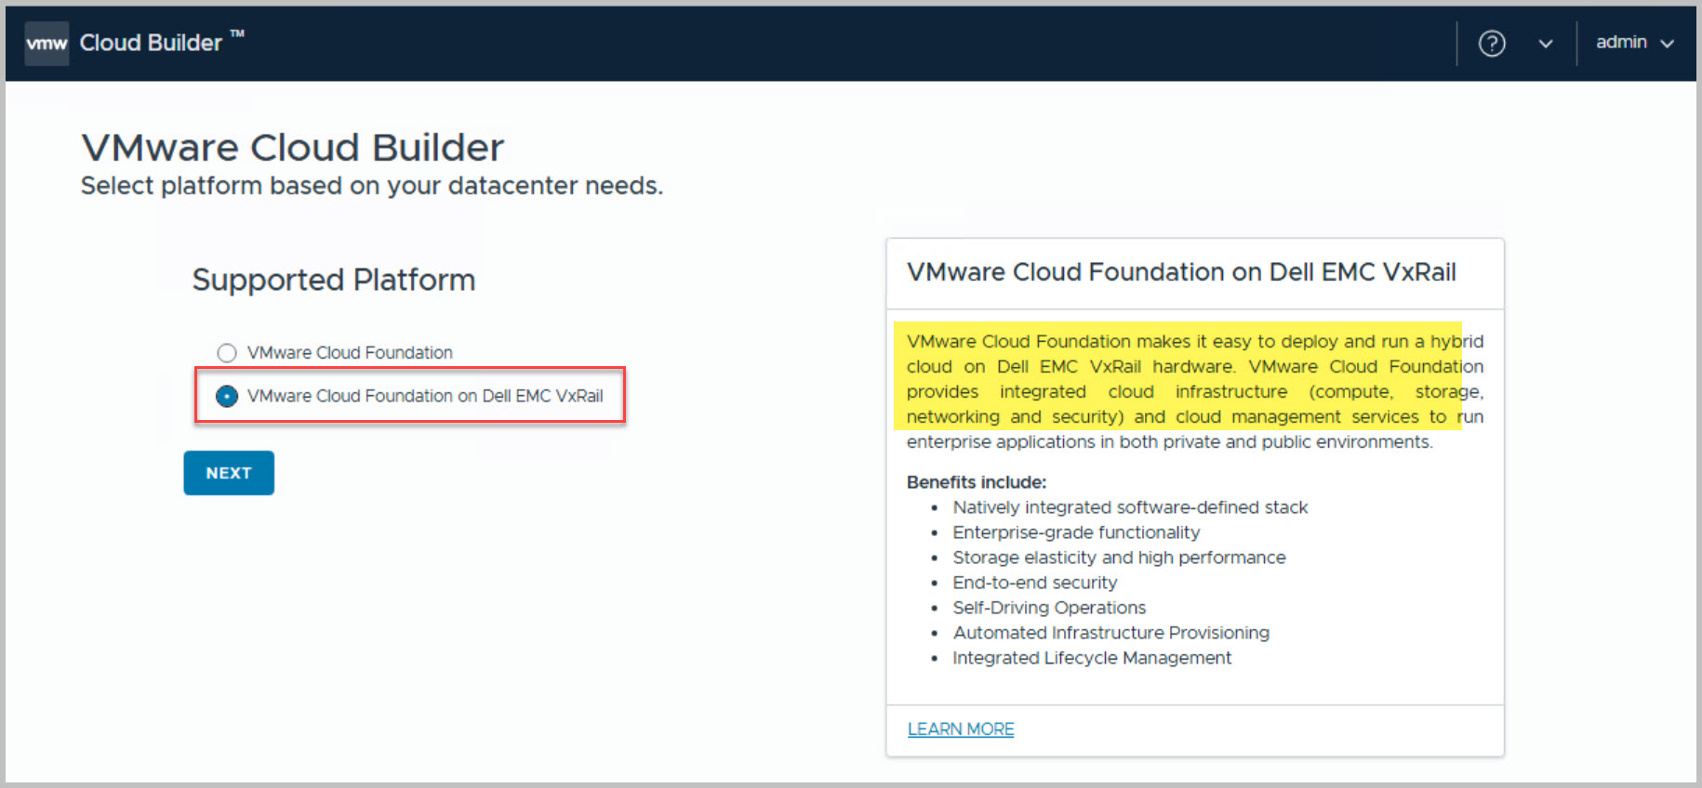1702x788 pixels.
Task: Click the help question mark icon
Action: pyautogui.click(x=1492, y=44)
